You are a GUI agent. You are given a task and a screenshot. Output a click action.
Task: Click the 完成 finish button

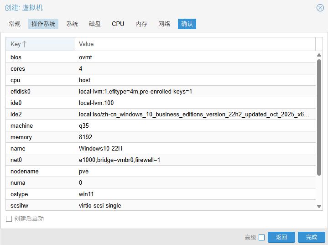coord(312,237)
